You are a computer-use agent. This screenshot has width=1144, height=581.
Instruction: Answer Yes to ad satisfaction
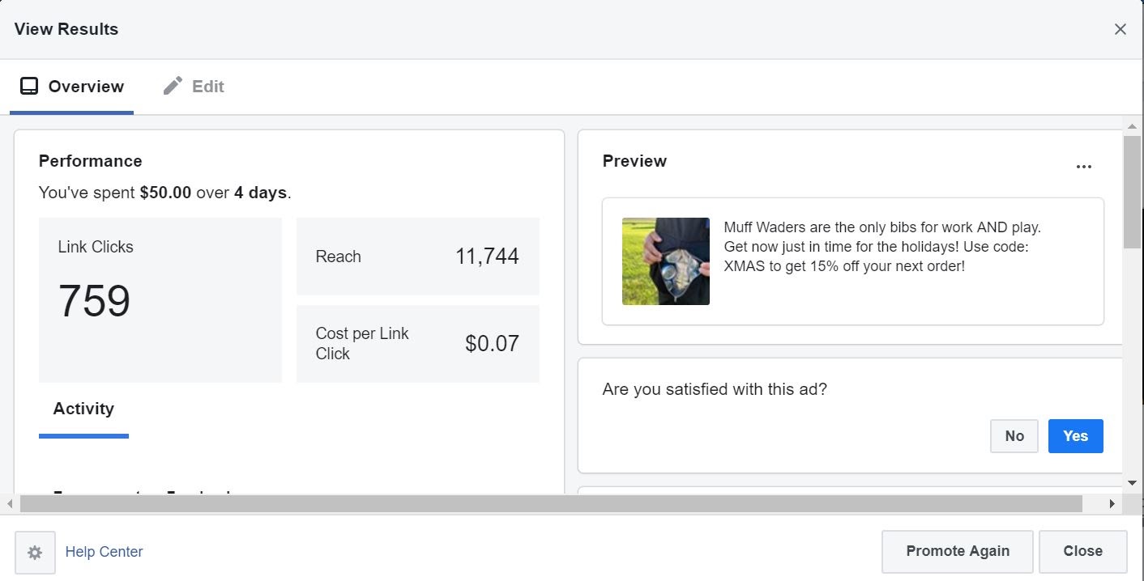click(1075, 436)
